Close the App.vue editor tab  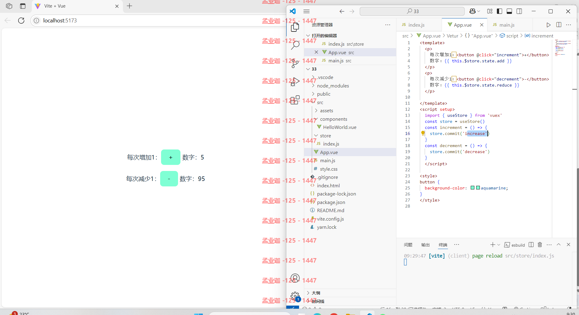[x=482, y=25]
